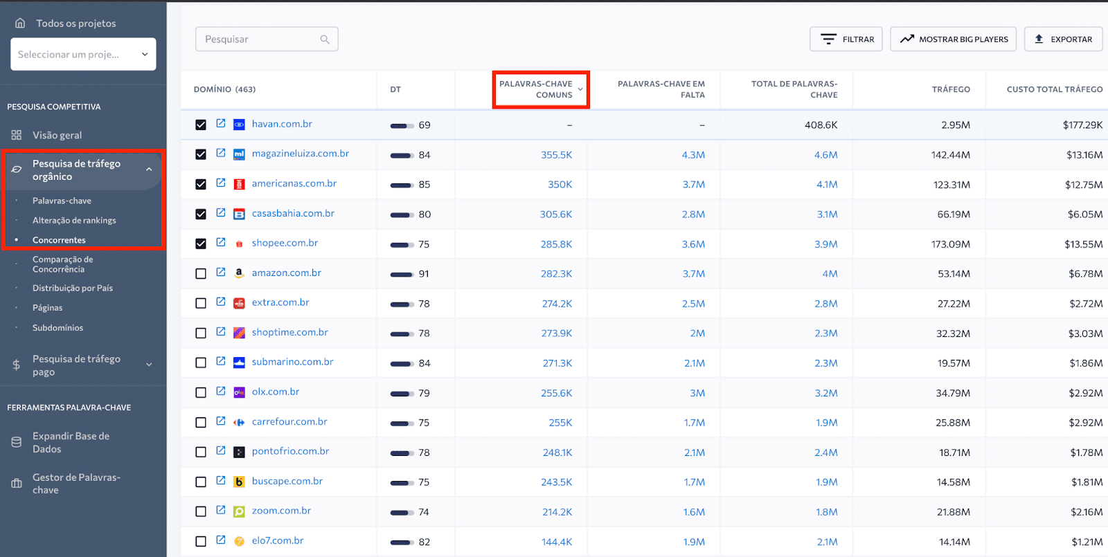Open external link icon for zoom.com.br
Screen dimensions: 1108x557
pos(221,510)
